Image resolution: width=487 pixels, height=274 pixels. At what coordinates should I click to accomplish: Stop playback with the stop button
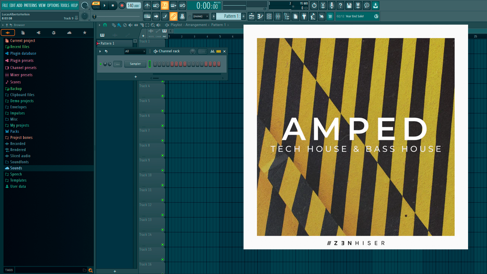(x=113, y=5)
